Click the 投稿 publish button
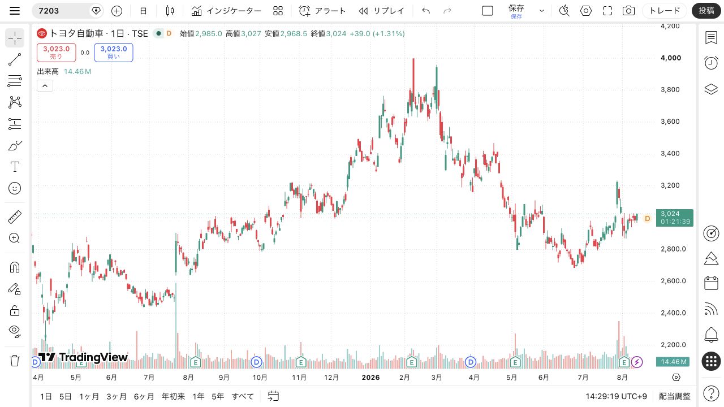The width and height of the screenshot is (724, 407). pyautogui.click(x=706, y=11)
